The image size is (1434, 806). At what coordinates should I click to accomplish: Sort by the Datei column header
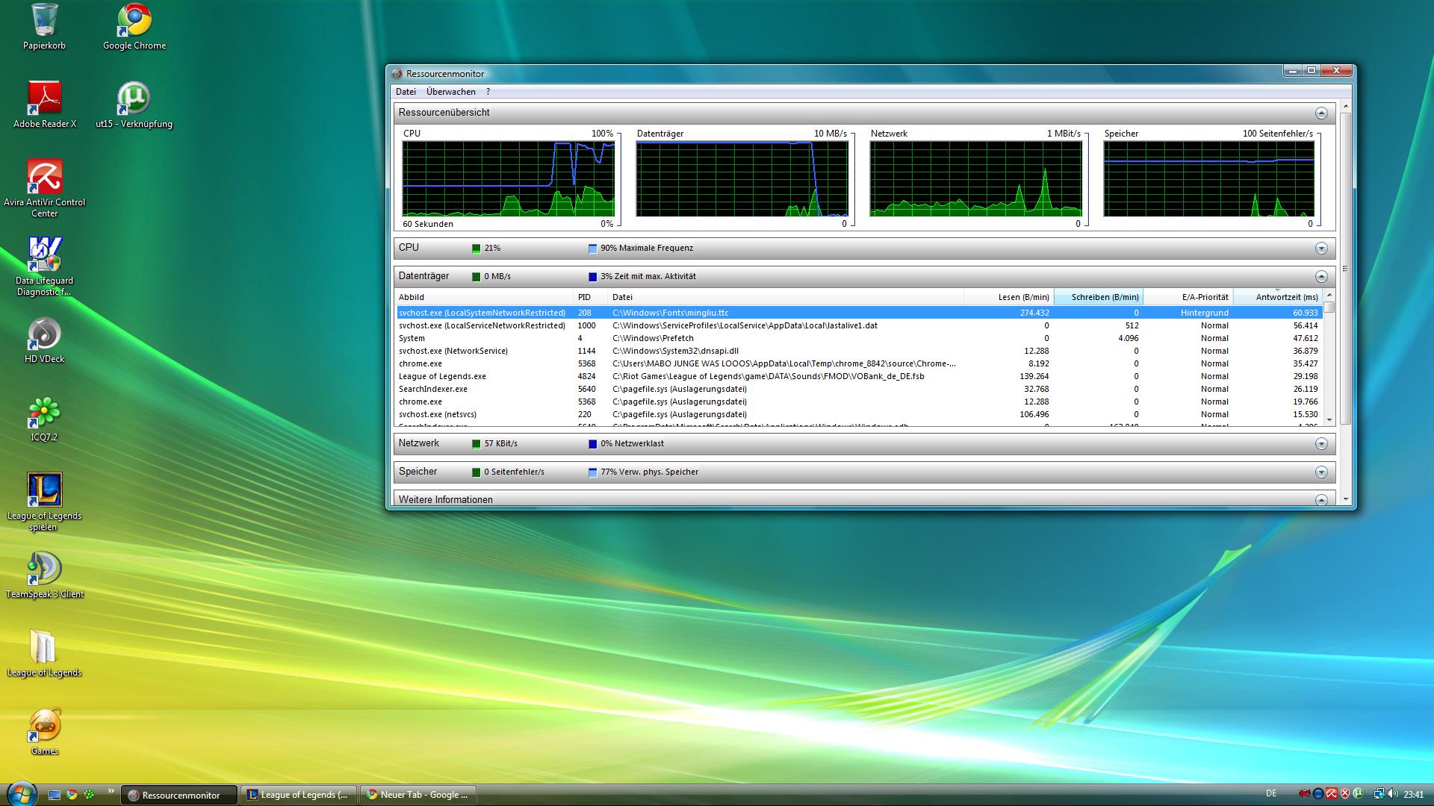pyautogui.click(x=785, y=297)
